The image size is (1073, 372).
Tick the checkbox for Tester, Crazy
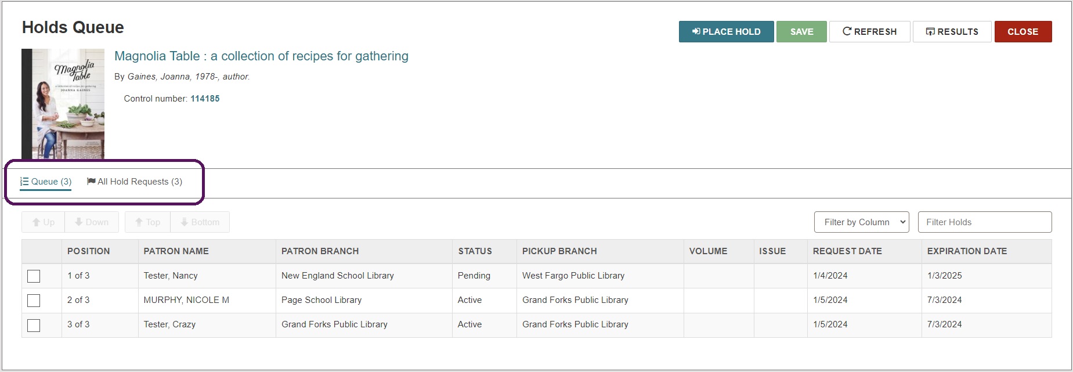click(x=34, y=325)
